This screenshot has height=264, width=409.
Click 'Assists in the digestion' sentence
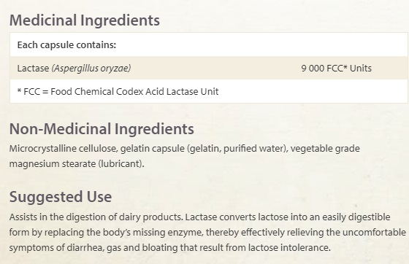tap(96, 217)
